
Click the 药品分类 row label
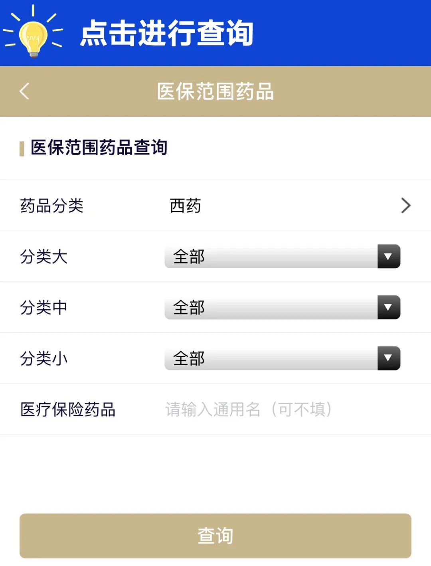[52, 206]
